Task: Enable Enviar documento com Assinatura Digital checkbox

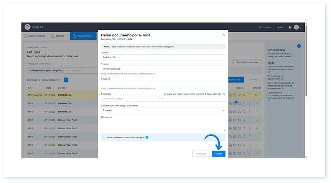Action: (105, 137)
